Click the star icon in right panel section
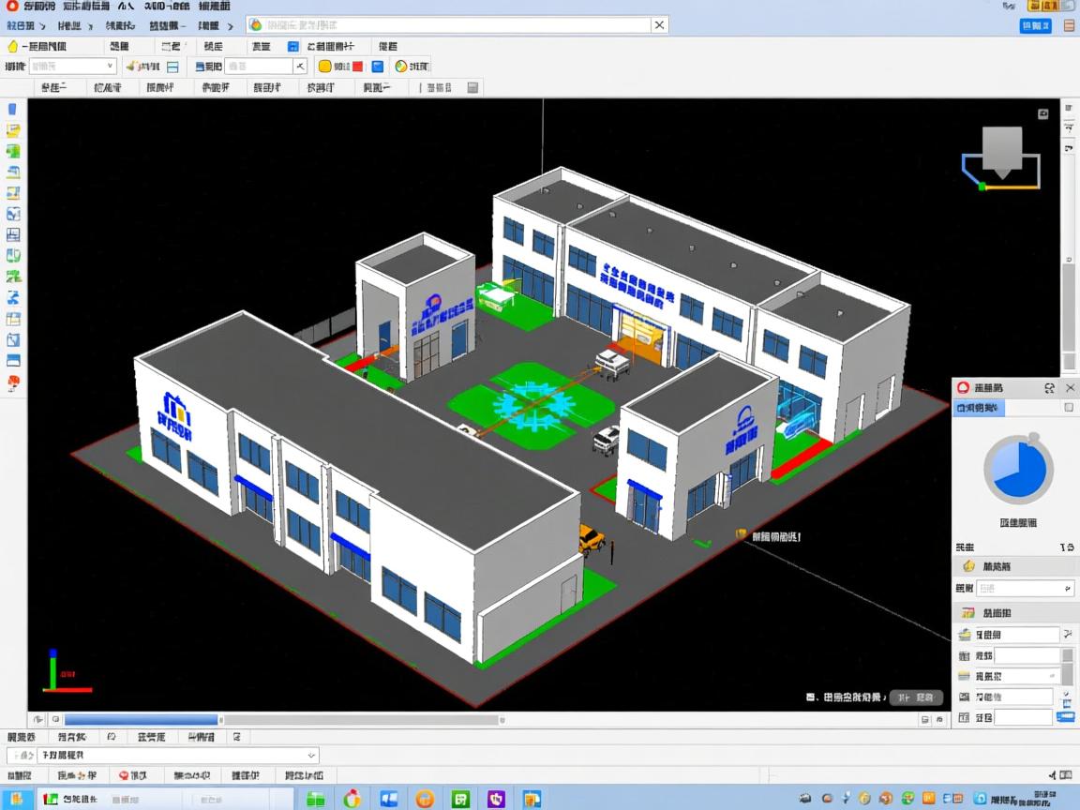The height and width of the screenshot is (810, 1080). pyautogui.click(x=968, y=566)
